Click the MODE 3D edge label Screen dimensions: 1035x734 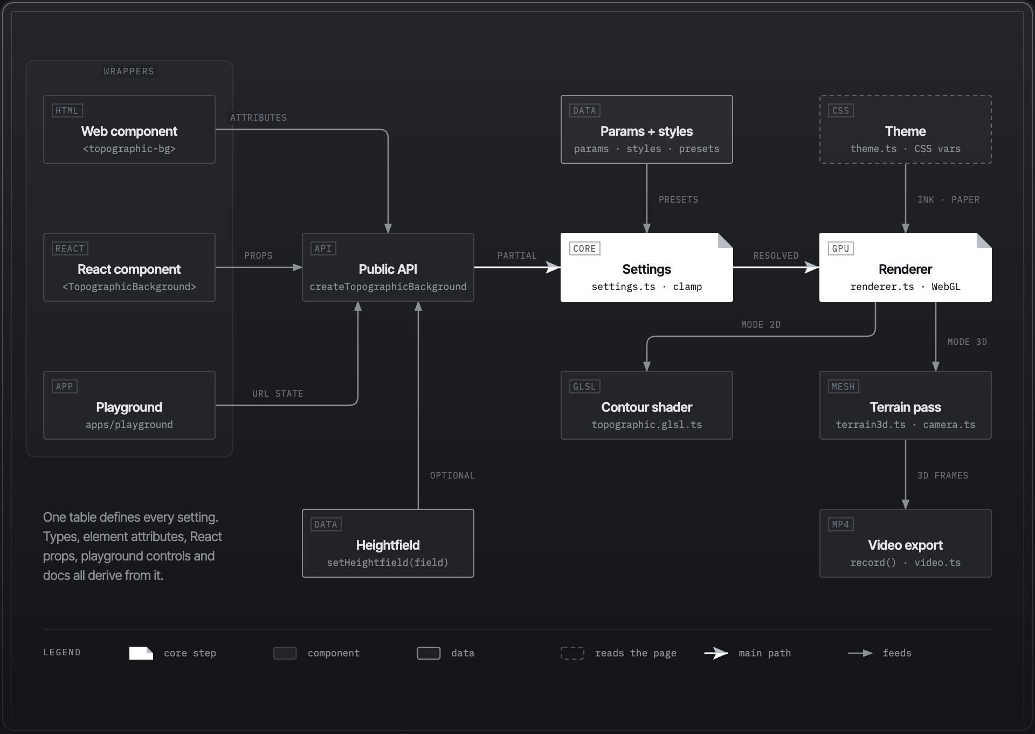968,342
